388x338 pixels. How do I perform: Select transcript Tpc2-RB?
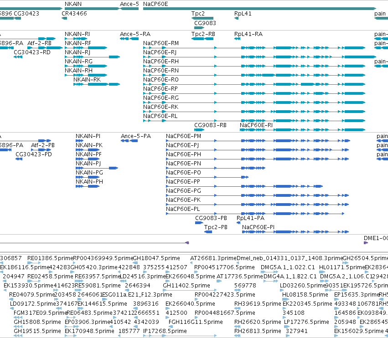203,34
